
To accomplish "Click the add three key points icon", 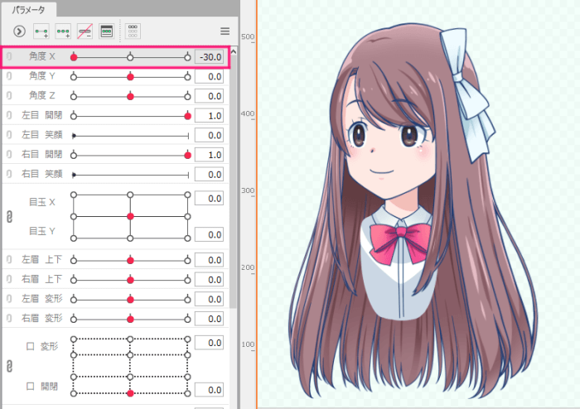I will point(63,31).
